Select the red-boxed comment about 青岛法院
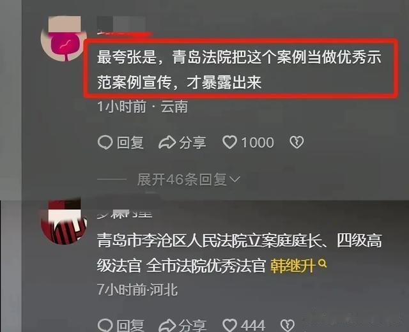Image resolution: width=409 pixels, height=332 pixels. (x=240, y=69)
